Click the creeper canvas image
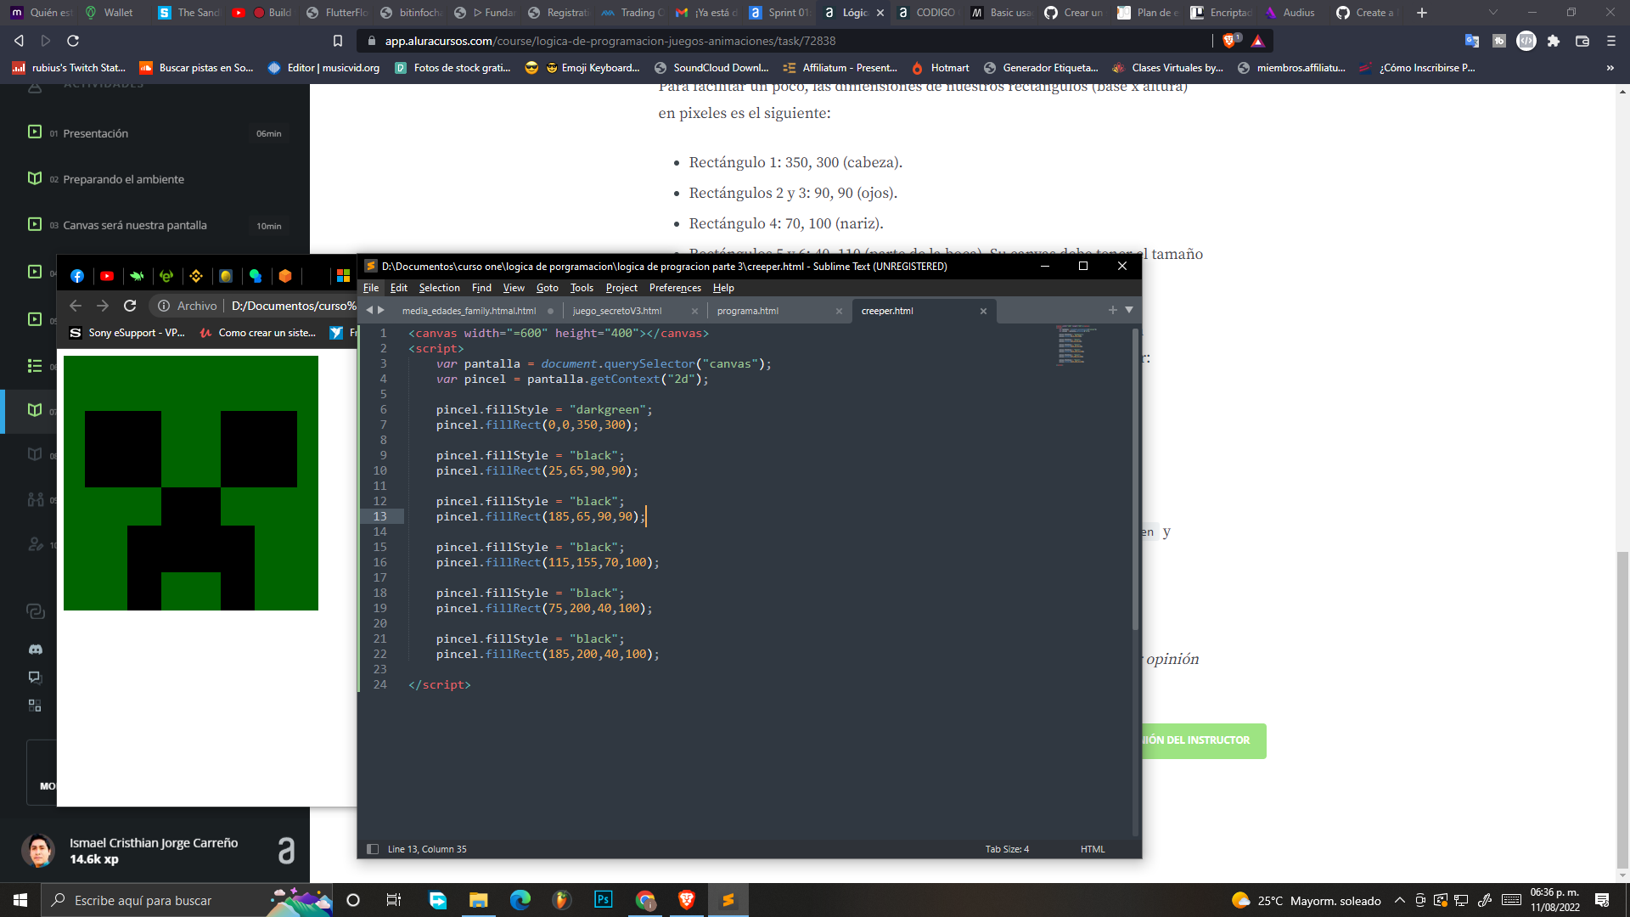 [191, 483]
